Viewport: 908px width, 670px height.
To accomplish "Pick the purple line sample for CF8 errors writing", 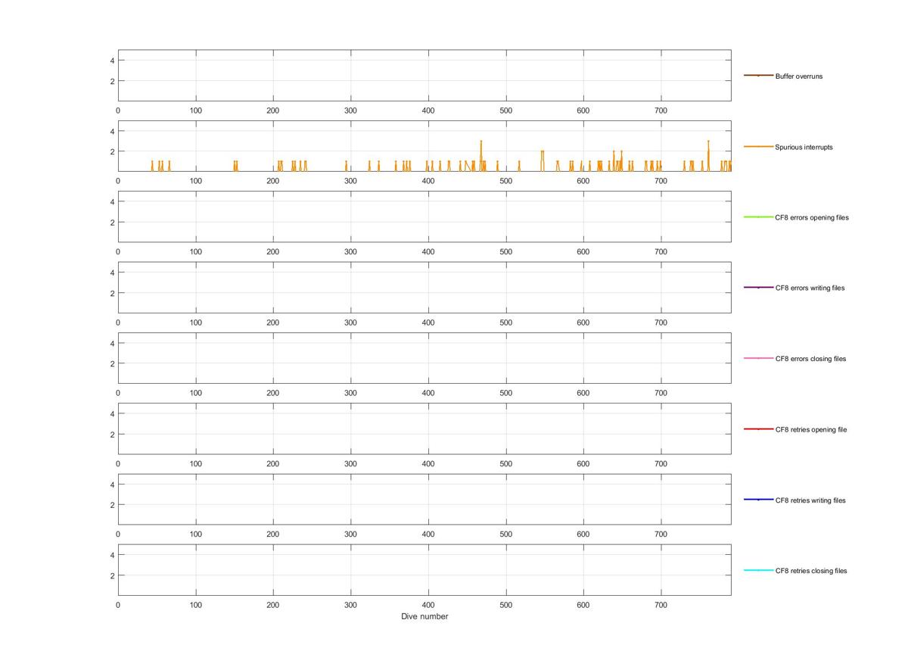I will click(758, 288).
